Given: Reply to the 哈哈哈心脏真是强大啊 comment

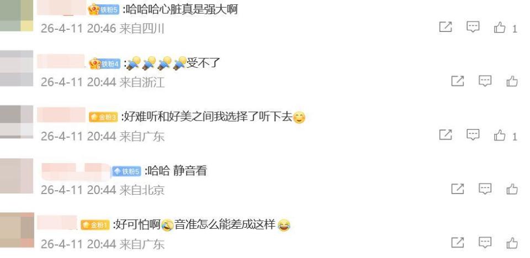Looking at the screenshot, I should click(473, 27).
